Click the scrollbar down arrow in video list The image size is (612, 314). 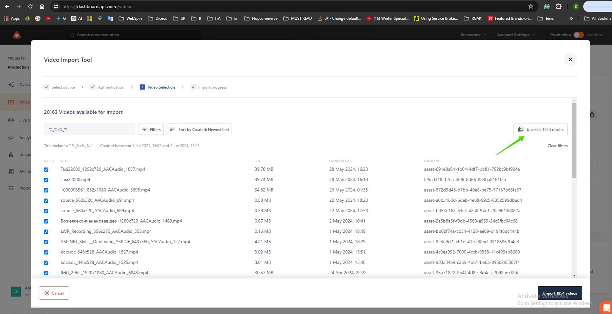point(574,275)
